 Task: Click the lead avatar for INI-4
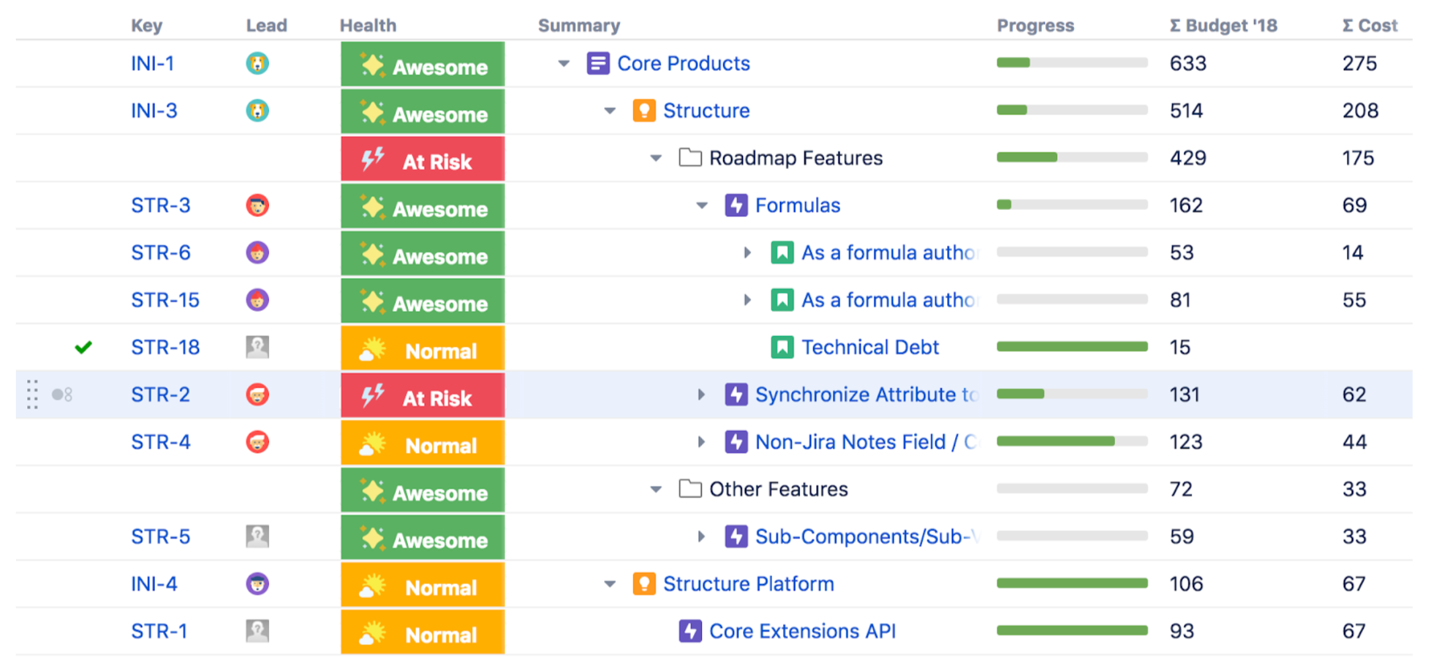point(257,584)
